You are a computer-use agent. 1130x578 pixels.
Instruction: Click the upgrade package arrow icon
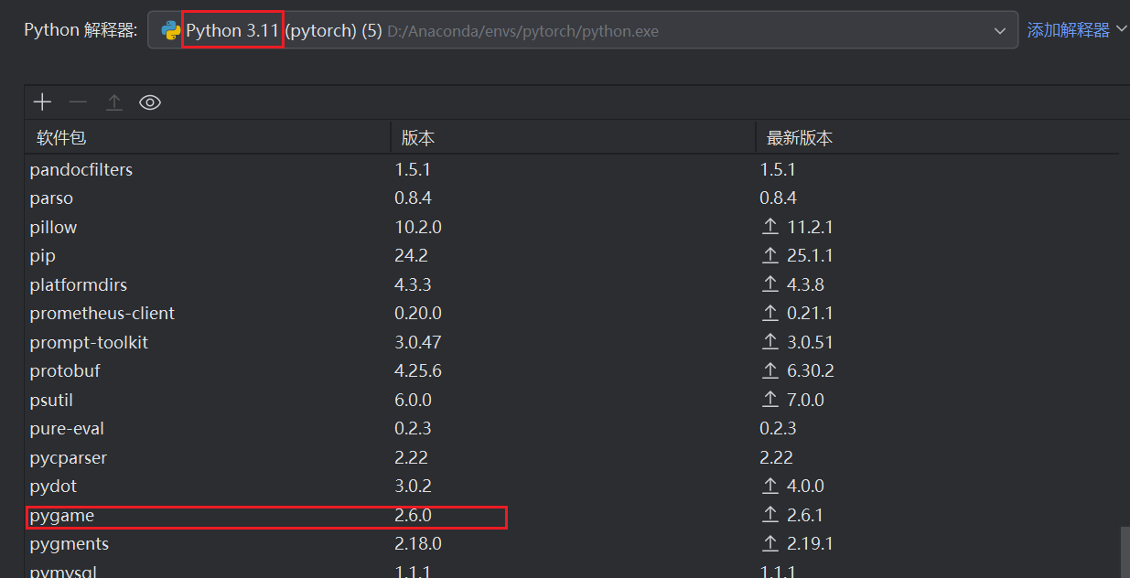[x=113, y=102]
